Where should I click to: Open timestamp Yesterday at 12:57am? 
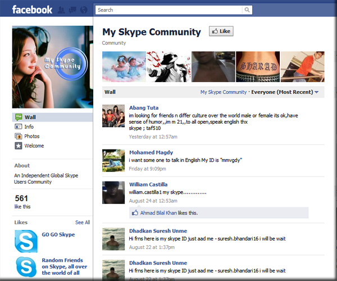(x=153, y=137)
